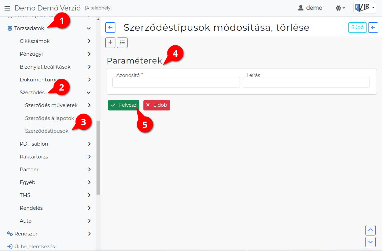Click the back arrow next to Súgó
Viewport: 382px width, 251px height.
(x=373, y=27)
